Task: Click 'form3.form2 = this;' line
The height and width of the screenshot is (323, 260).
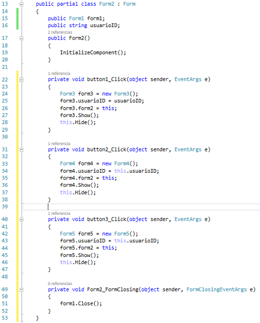Action: coord(88,108)
